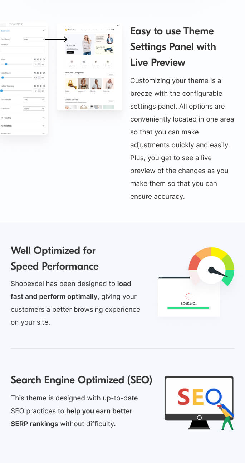Screen dimensions: 245x463
Task: Click the cart icon in preview header
Action: [113, 30]
